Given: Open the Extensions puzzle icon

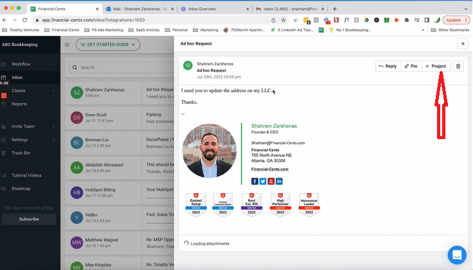Looking at the screenshot, I should click(407, 20).
